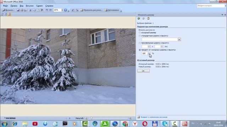Click the Автозамена button
227x127 pixels.
pyautogui.click(x=112, y=10)
